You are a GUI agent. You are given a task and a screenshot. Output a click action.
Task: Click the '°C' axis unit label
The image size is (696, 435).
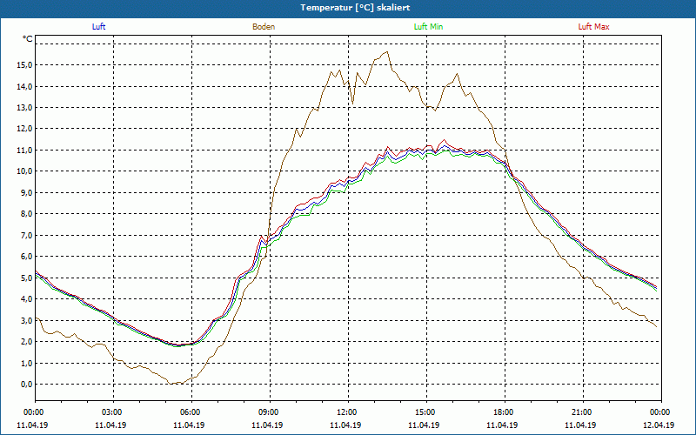tap(28, 39)
